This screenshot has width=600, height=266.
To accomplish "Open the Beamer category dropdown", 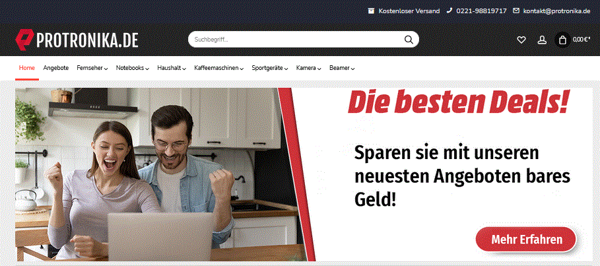I will (342, 68).
